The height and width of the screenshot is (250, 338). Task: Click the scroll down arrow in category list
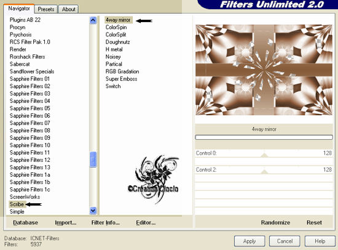pos(93,210)
